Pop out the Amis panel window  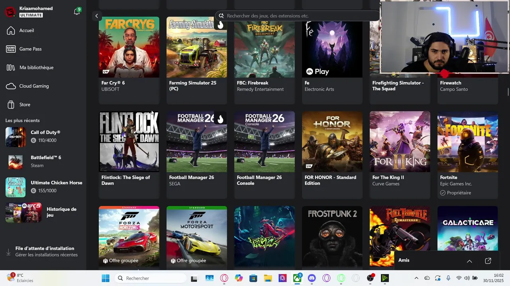pyautogui.click(x=488, y=261)
